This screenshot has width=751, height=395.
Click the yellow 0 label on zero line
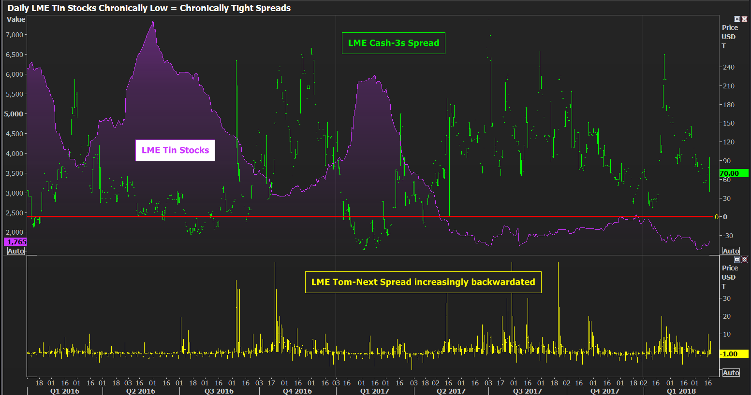717,217
